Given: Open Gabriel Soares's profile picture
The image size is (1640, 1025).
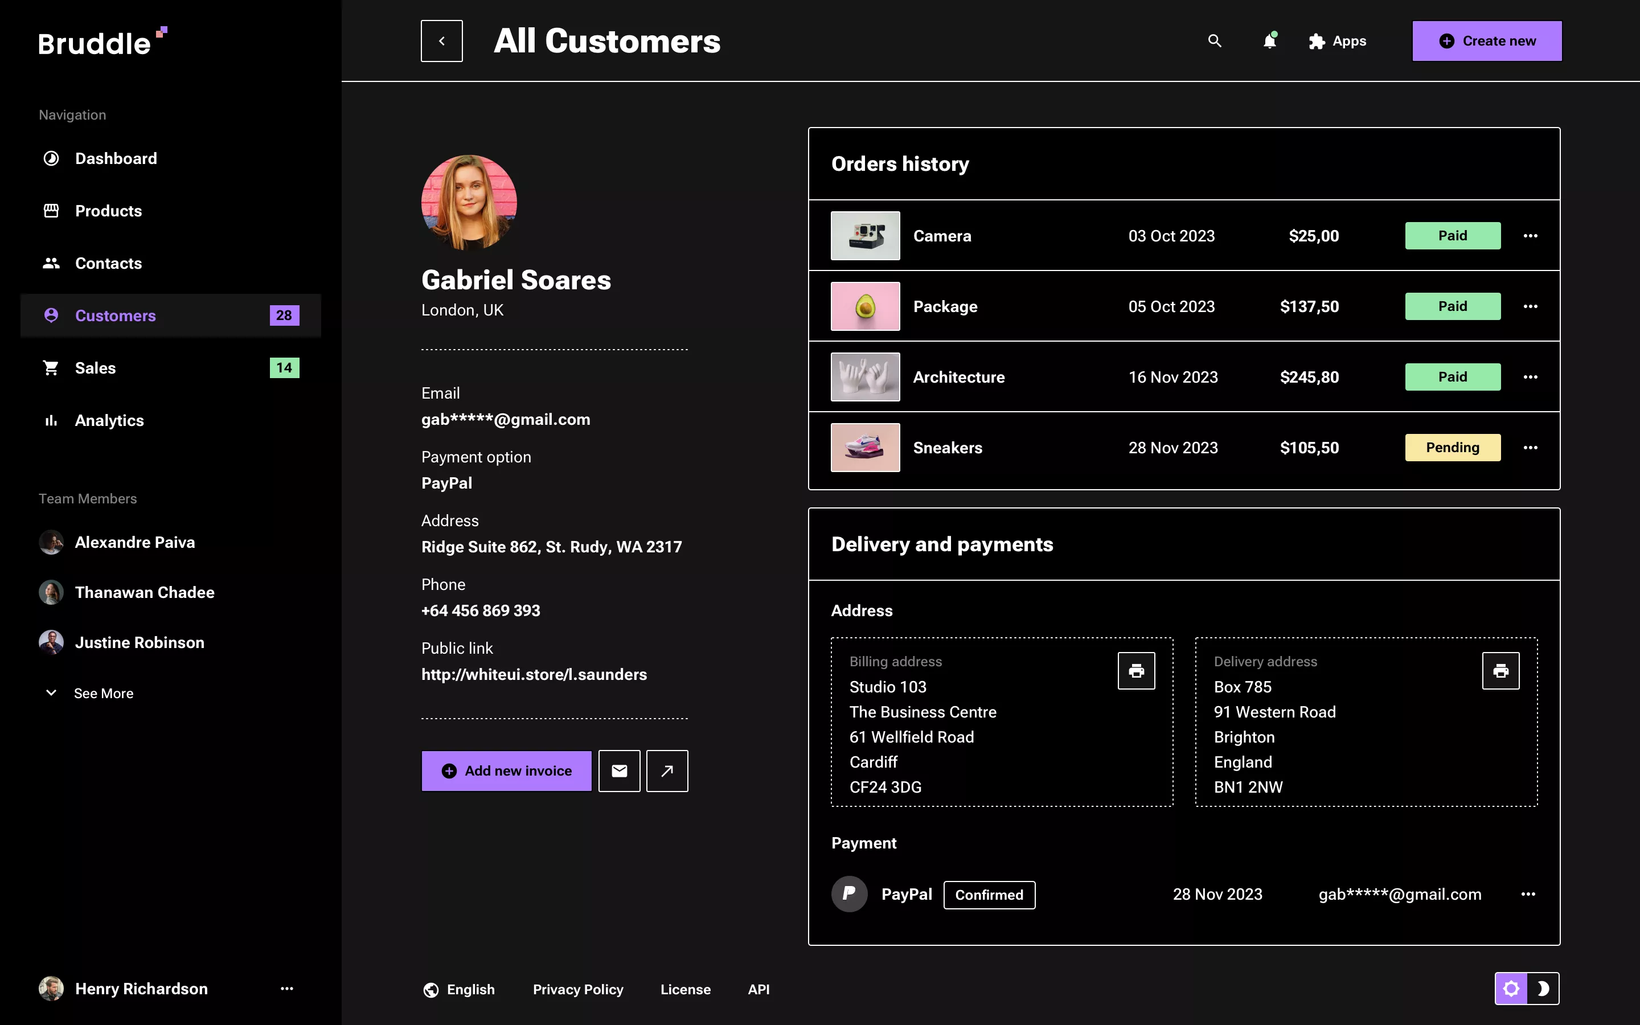Looking at the screenshot, I should (x=469, y=202).
